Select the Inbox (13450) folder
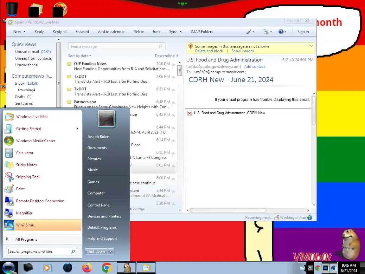The image size is (365, 274). point(27,83)
